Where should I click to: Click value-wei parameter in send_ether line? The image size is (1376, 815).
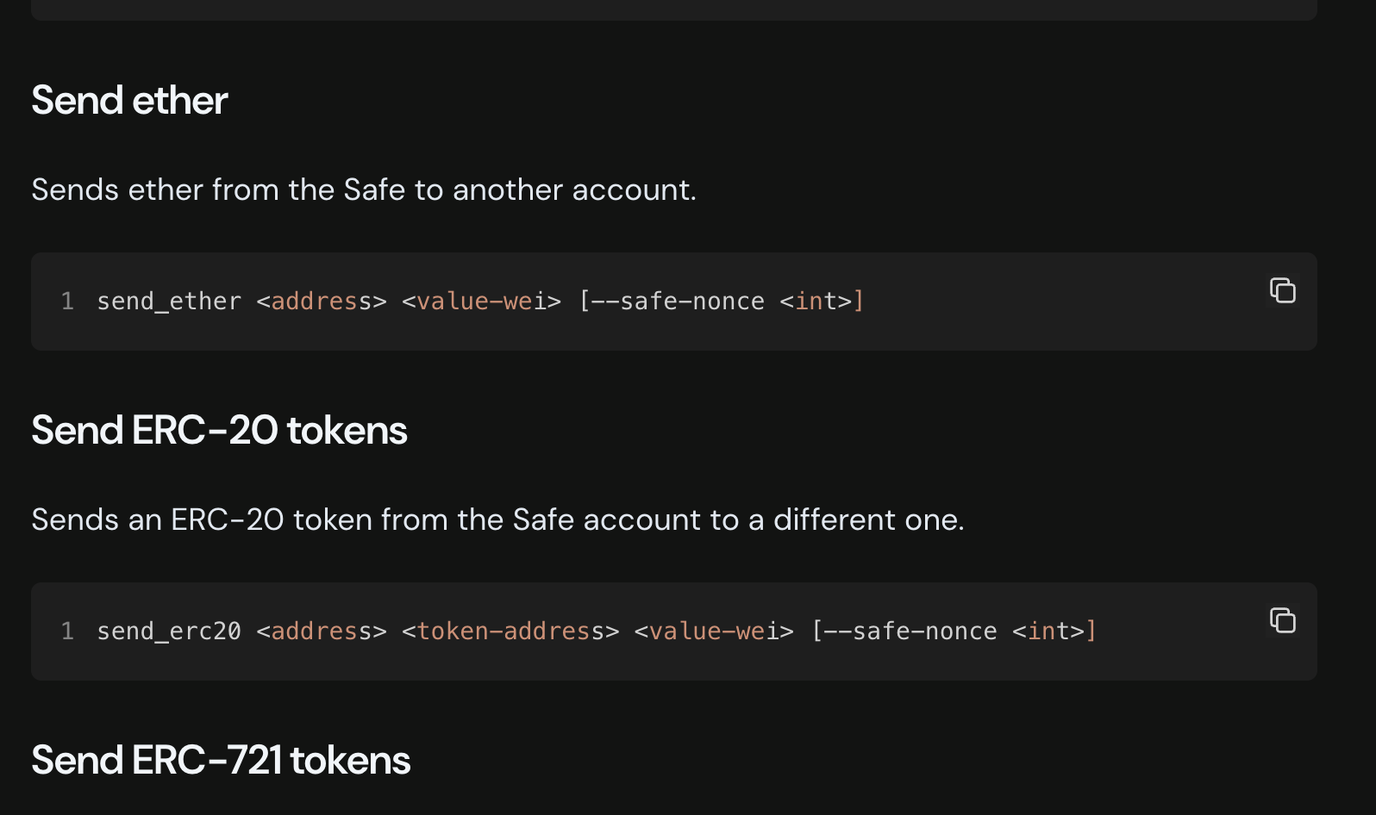482,302
